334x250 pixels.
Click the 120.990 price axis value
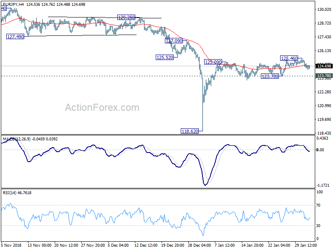click(x=324, y=106)
